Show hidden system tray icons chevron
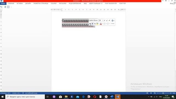 click(x=148, y=97)
